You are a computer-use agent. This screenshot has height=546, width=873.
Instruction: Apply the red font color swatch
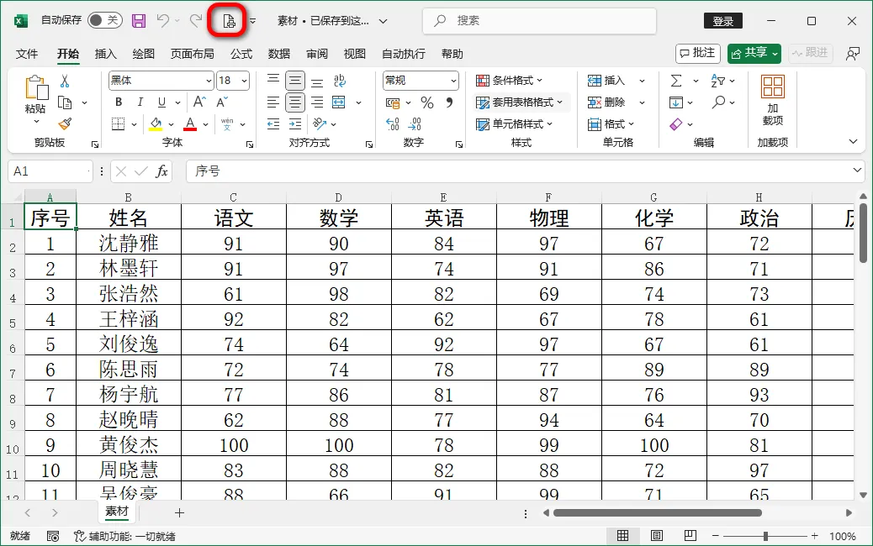[190, 124]
